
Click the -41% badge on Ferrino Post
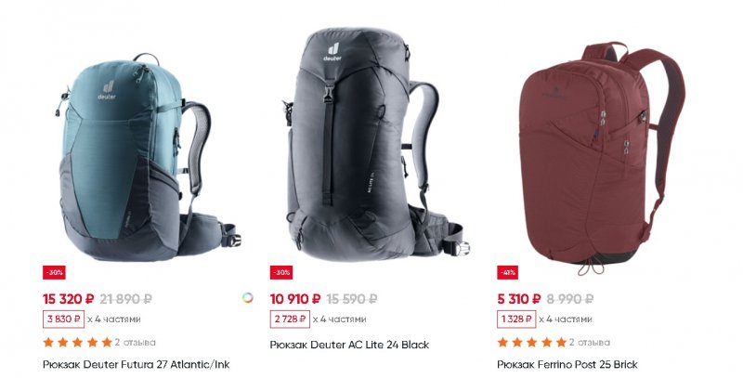click(508, 273)
